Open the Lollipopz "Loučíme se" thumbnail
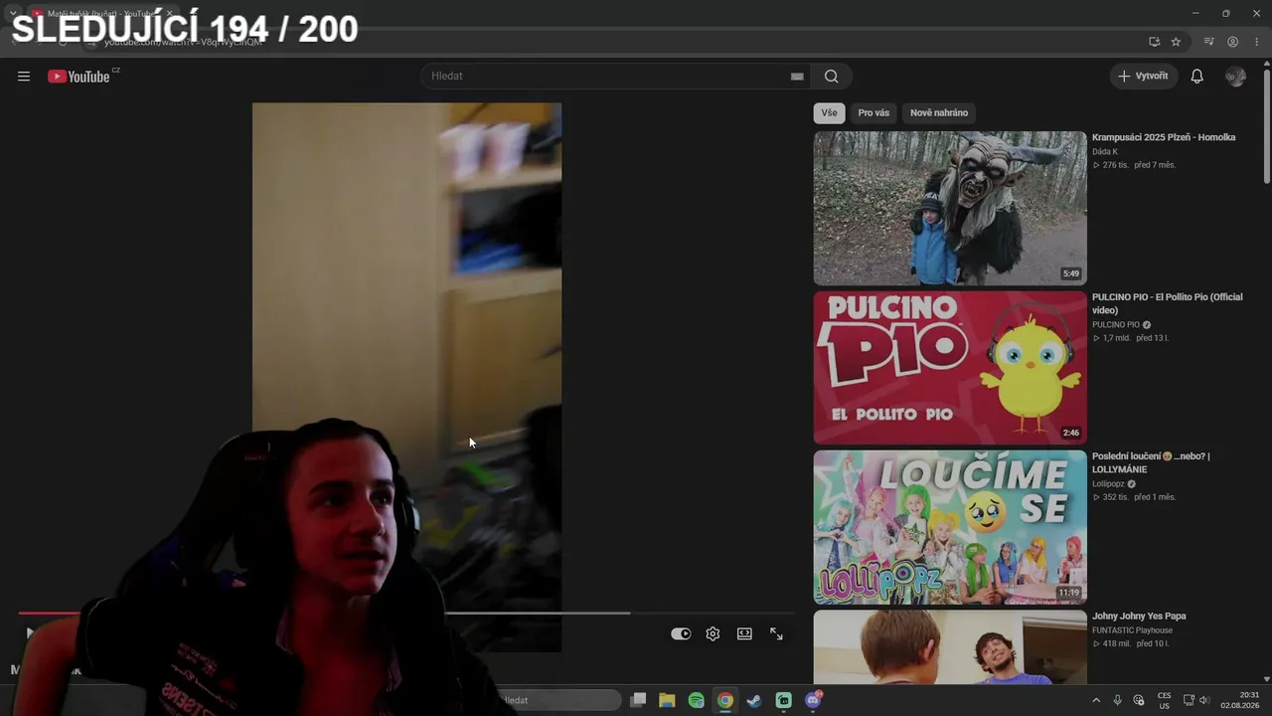1272x716 pixels. [950, 527]
